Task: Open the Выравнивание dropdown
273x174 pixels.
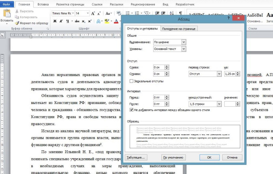Action: click(x=184, y=42)
